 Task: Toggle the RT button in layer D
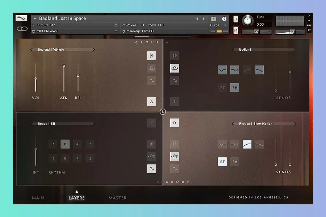222,162
